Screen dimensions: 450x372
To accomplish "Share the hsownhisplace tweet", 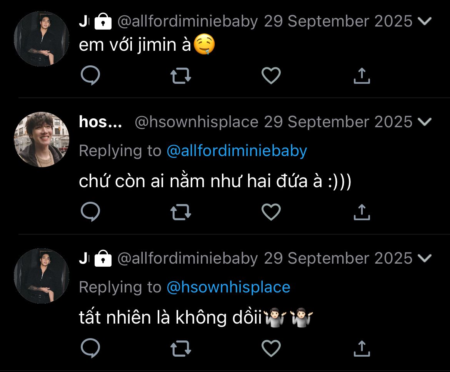I will click(362, 212).
